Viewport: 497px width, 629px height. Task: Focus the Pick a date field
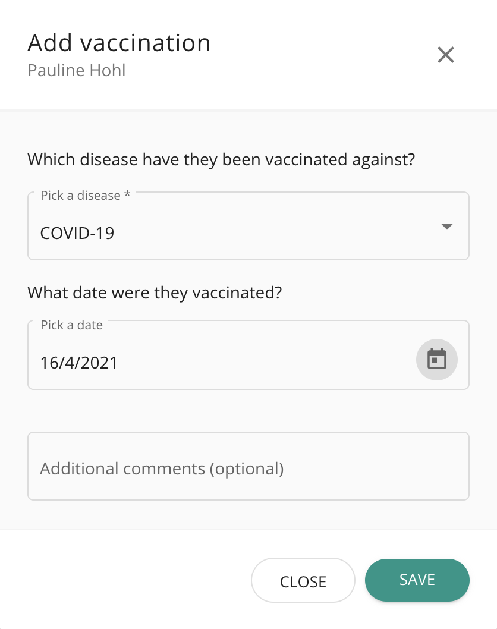point(248,355)
